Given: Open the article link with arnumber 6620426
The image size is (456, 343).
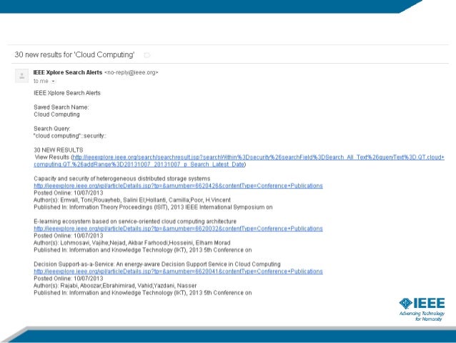Looking at the screenshot, I should coord(178,185).
